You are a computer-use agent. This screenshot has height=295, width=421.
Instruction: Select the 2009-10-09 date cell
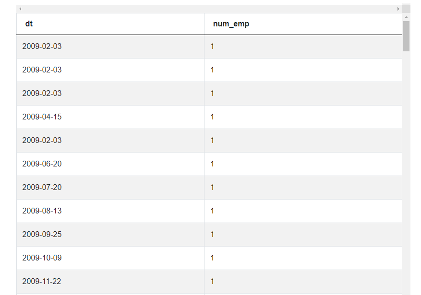click(x=42, y=258)
